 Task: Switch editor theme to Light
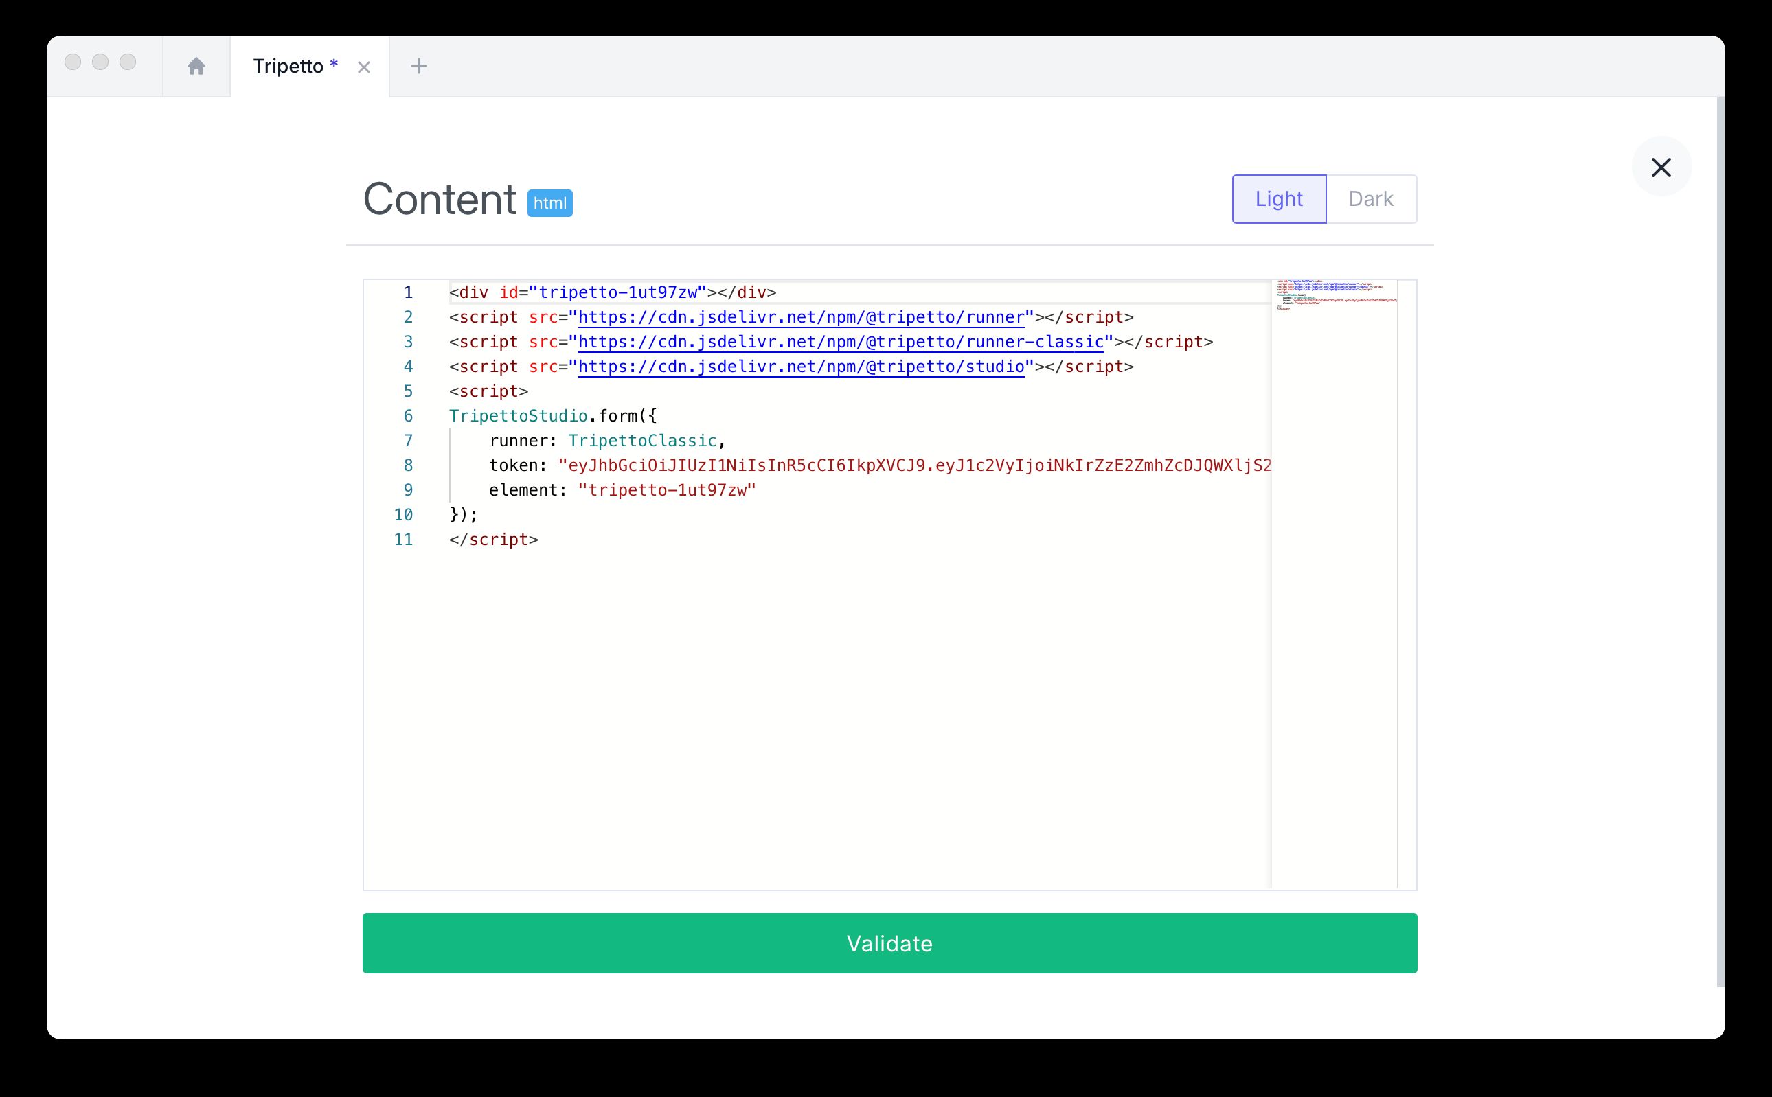pos(1278,199)
